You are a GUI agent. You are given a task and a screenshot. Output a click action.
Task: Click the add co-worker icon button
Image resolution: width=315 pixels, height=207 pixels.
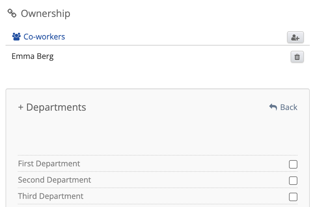295,37
